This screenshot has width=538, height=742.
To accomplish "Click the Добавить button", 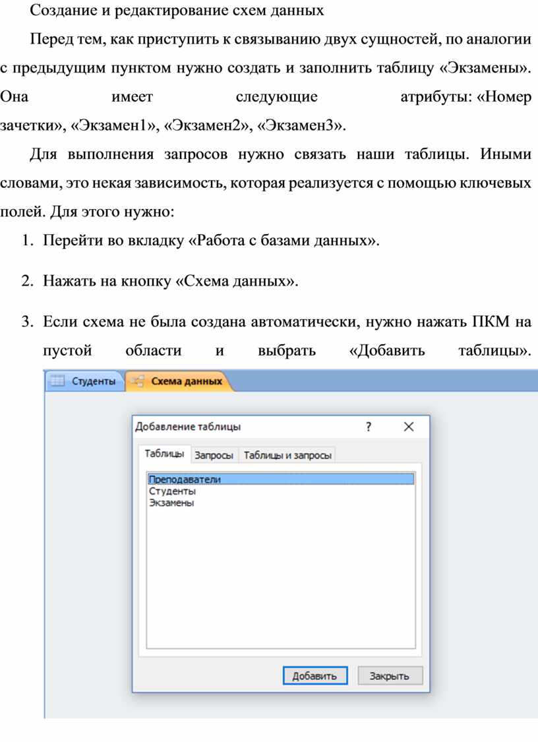I will 314,676.
